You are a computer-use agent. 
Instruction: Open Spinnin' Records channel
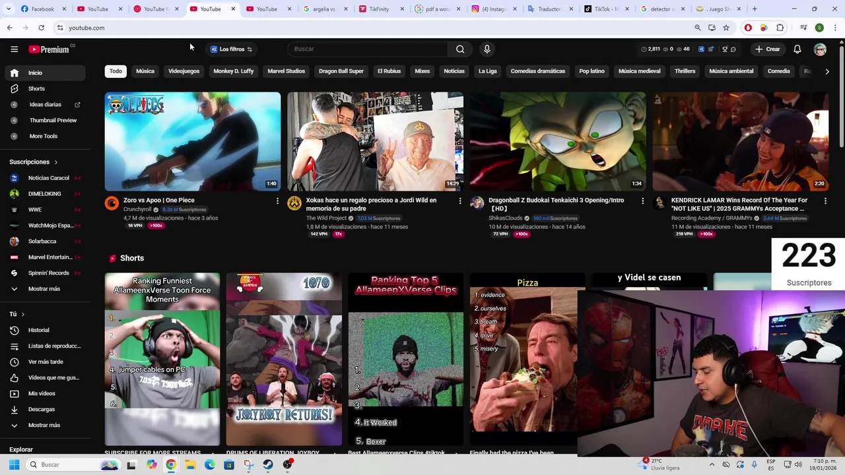click(44, 272)
